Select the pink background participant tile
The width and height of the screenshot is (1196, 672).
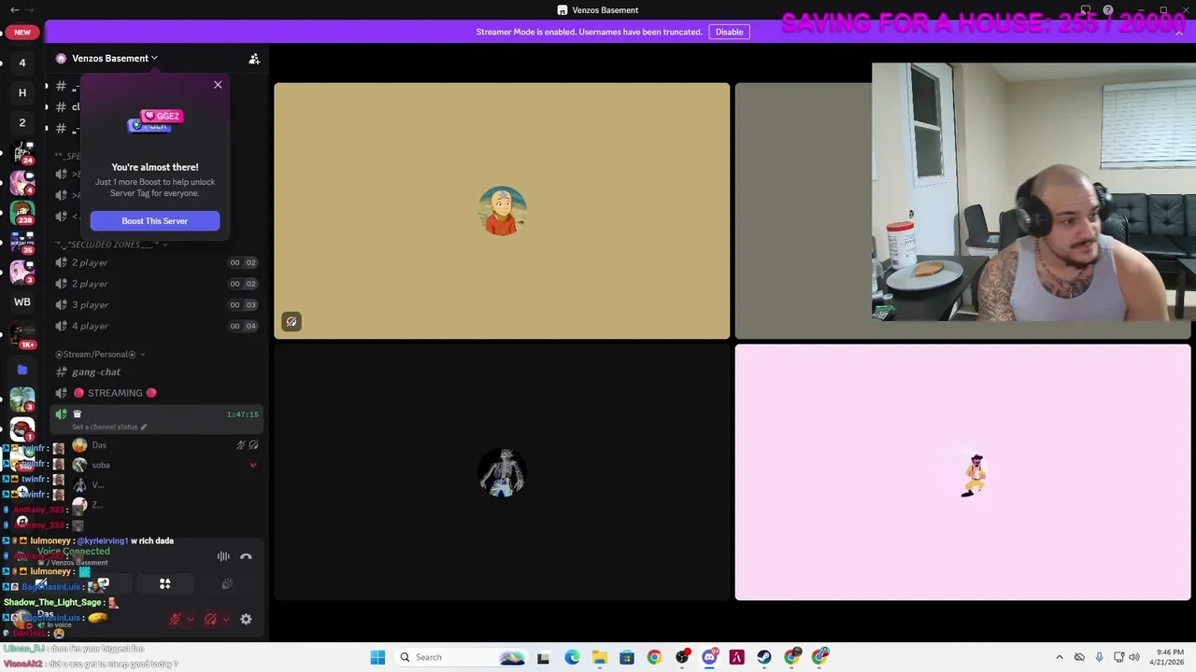[x=962, y=472]
